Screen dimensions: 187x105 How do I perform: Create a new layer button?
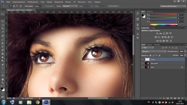pyautogui.click(x=179, y=98)
